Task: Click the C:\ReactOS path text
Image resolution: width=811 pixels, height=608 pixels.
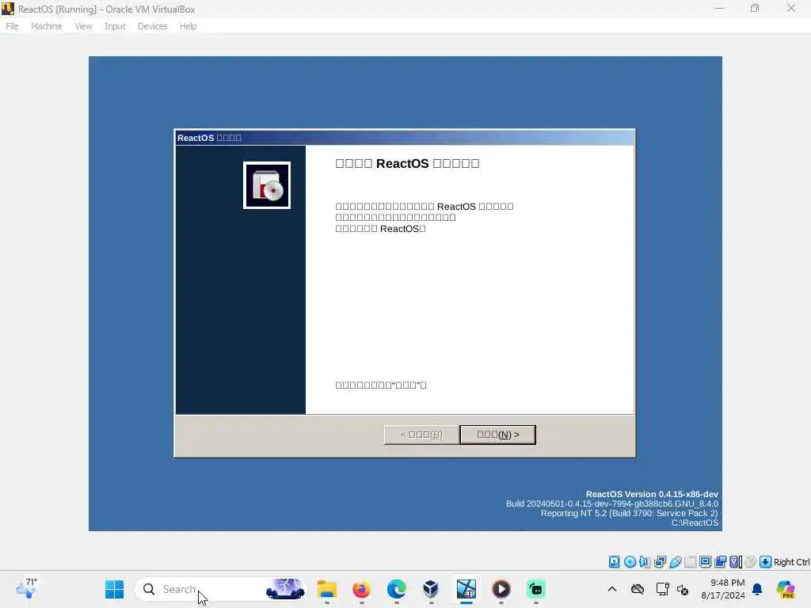Action: point(695,522)
